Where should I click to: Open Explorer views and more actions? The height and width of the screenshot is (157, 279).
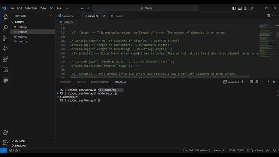pyautogui.click(x=50, y=16)
